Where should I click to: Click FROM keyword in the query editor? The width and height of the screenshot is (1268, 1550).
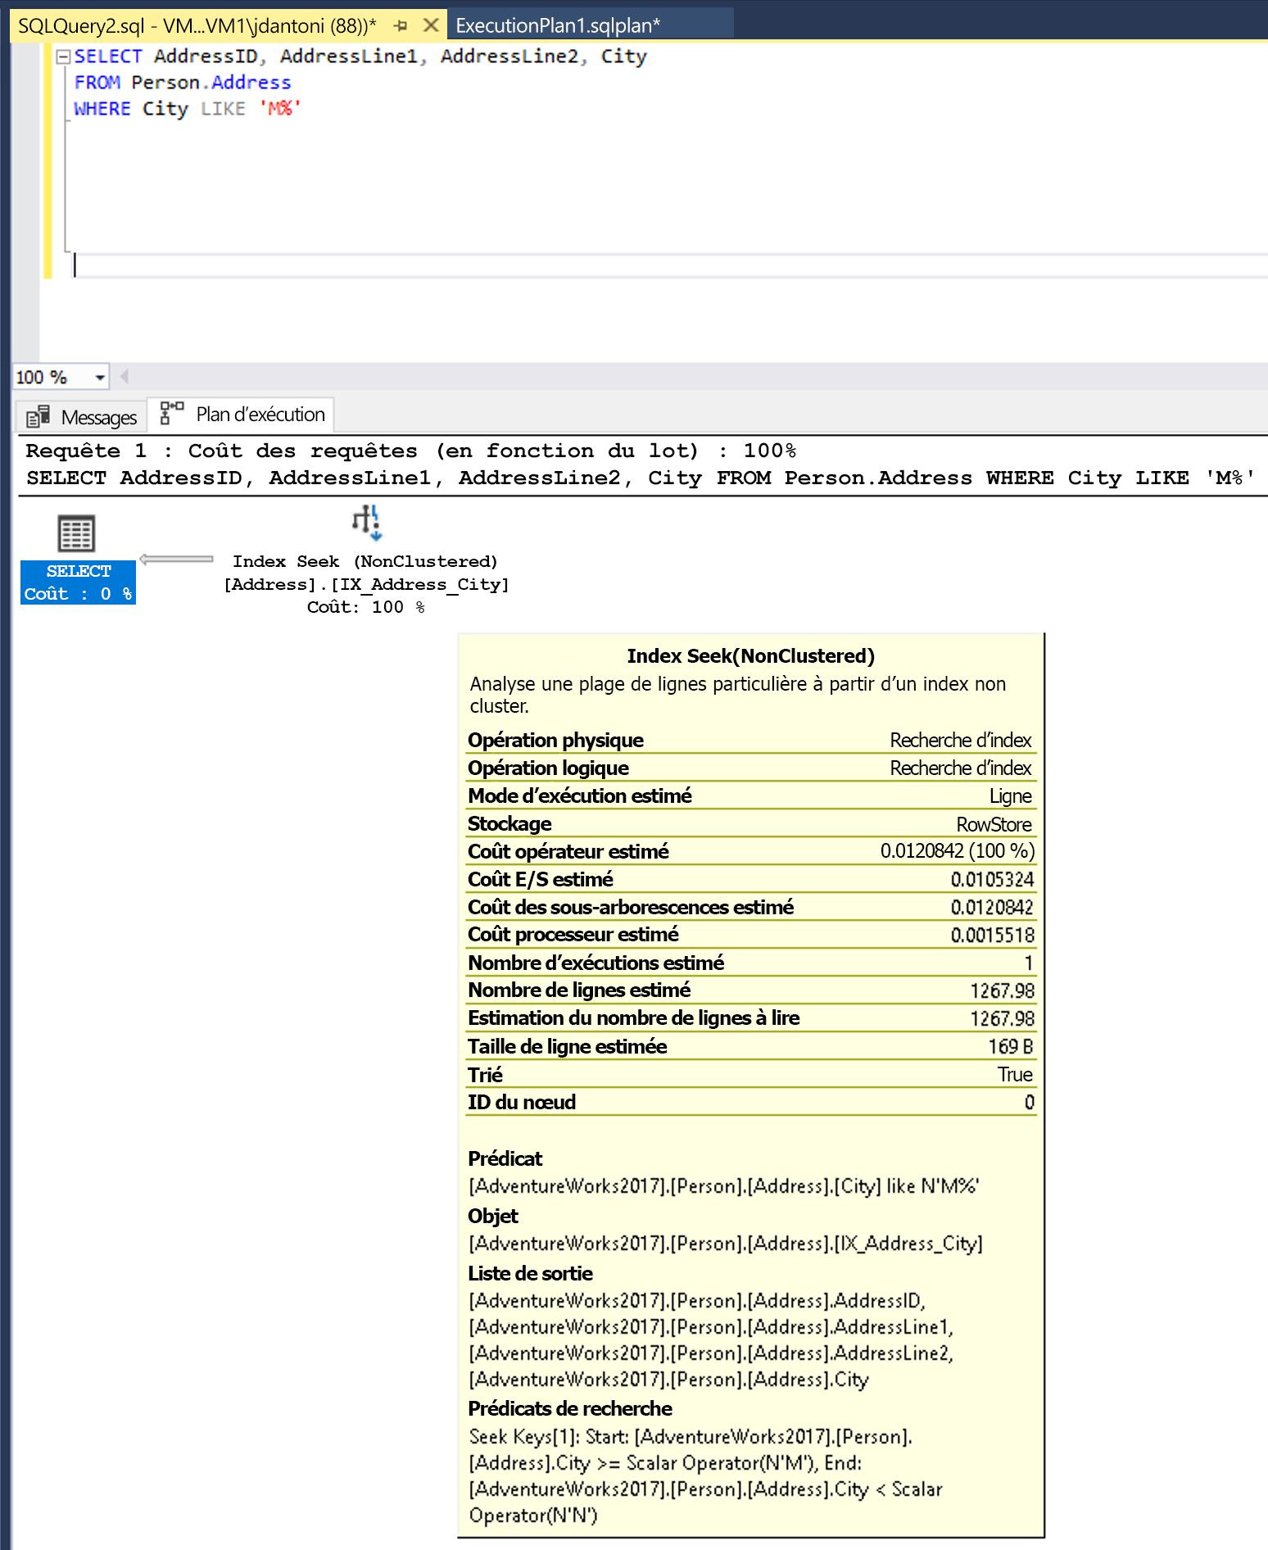tap(97, 82)
